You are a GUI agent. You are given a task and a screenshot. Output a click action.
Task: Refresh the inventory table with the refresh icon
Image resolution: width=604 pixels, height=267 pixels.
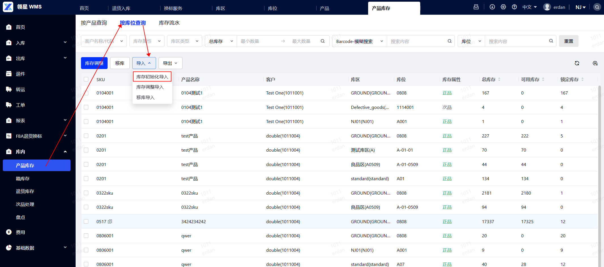click(x=577, y=63)
